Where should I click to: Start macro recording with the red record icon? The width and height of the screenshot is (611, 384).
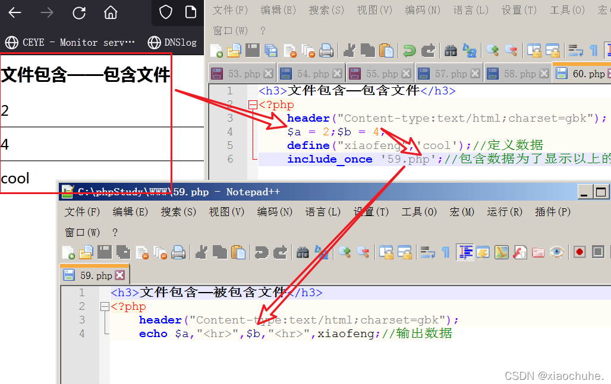click(579, 252)
